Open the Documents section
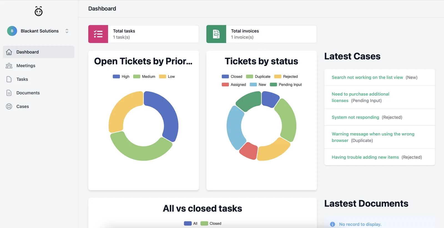444x228 pixels. coord(39,93)
